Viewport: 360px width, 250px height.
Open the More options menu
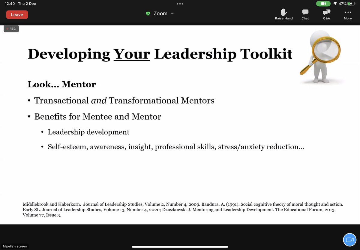(348, 14)
